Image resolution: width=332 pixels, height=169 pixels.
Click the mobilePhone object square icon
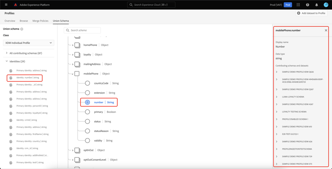click(77, 74)
